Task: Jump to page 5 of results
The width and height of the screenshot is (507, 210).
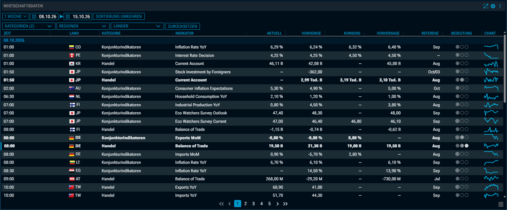Action: tap(269, 204)
